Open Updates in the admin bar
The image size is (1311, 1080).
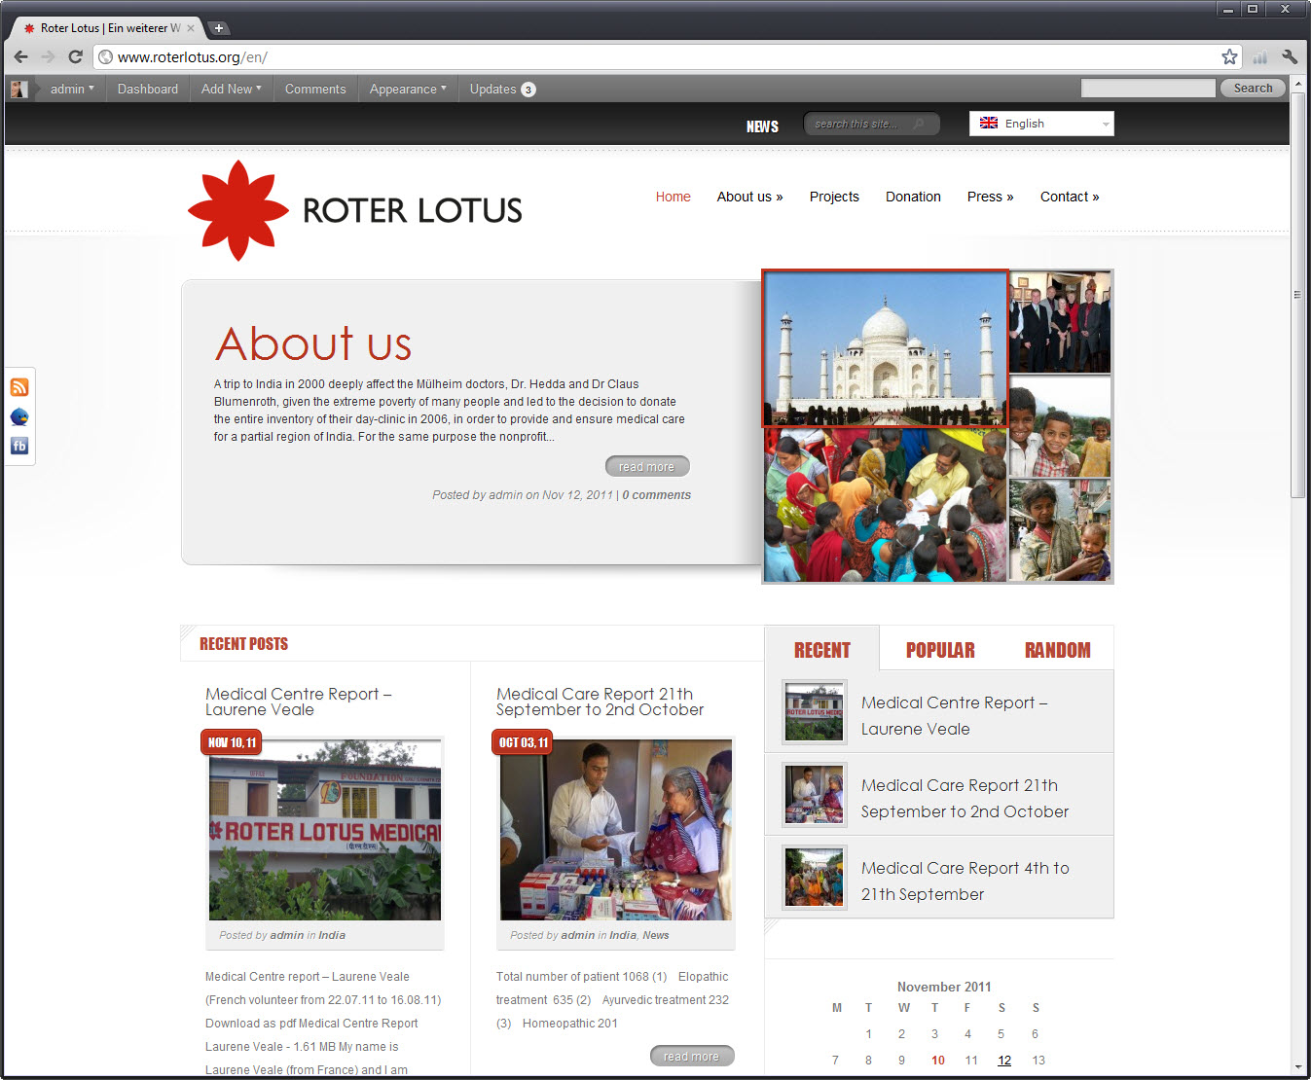click(502, 89)
